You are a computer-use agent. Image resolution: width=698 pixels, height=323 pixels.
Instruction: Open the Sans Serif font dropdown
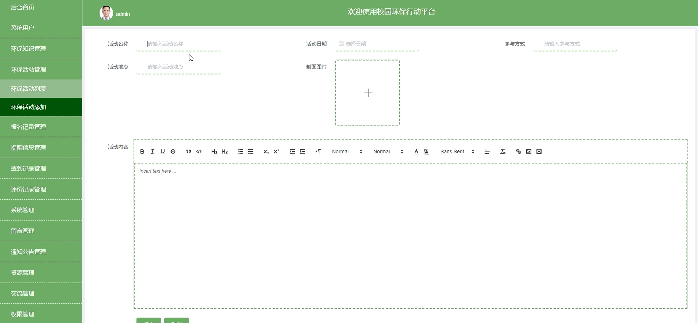coord(457,152)
